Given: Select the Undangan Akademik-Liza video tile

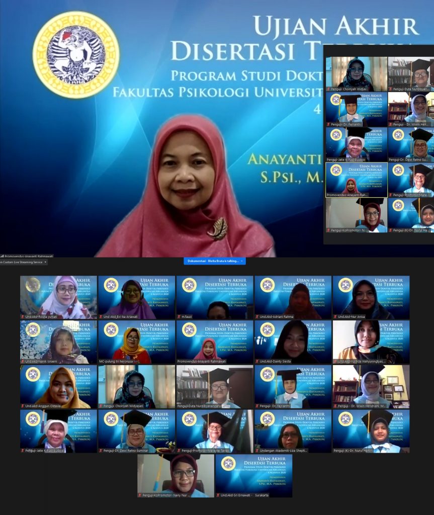Looking at the screenshot, I should 293,431.
